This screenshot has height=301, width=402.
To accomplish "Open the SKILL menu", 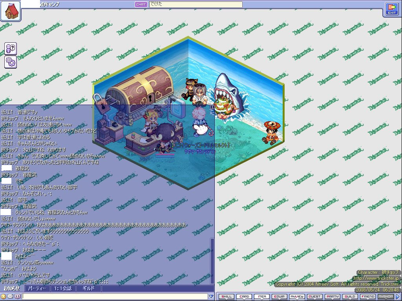I will point(227,297).
